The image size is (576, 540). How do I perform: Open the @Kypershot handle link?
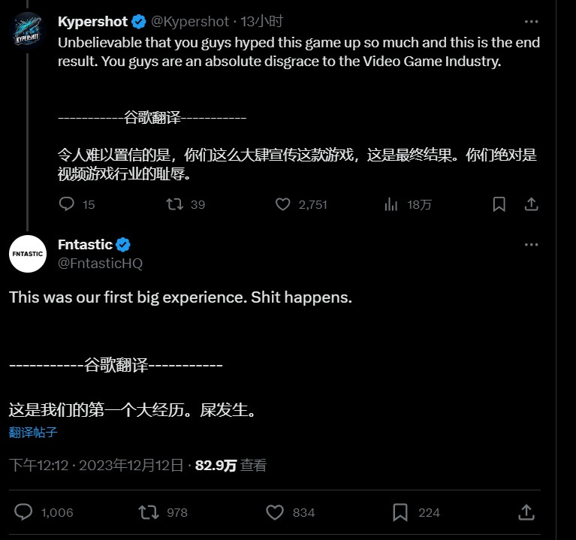coord(190,22)
